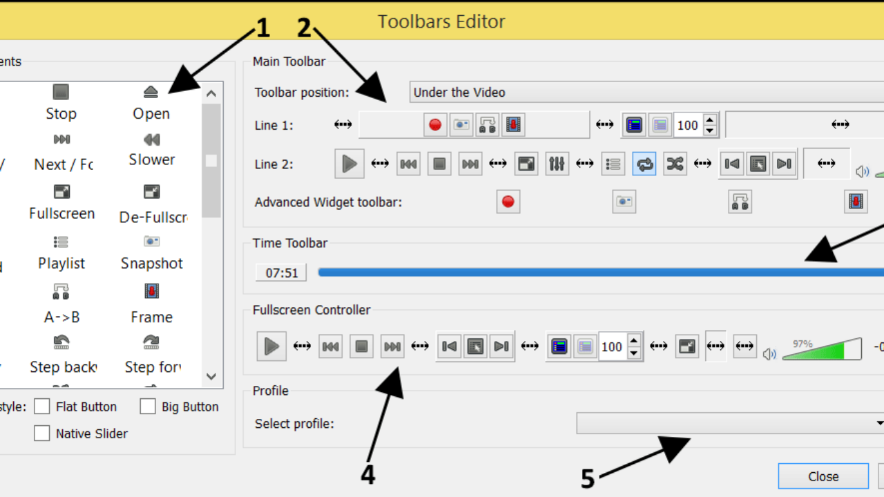Adjust the 97% volume slider
Viewport: 884px width, 497px height.
822,349
